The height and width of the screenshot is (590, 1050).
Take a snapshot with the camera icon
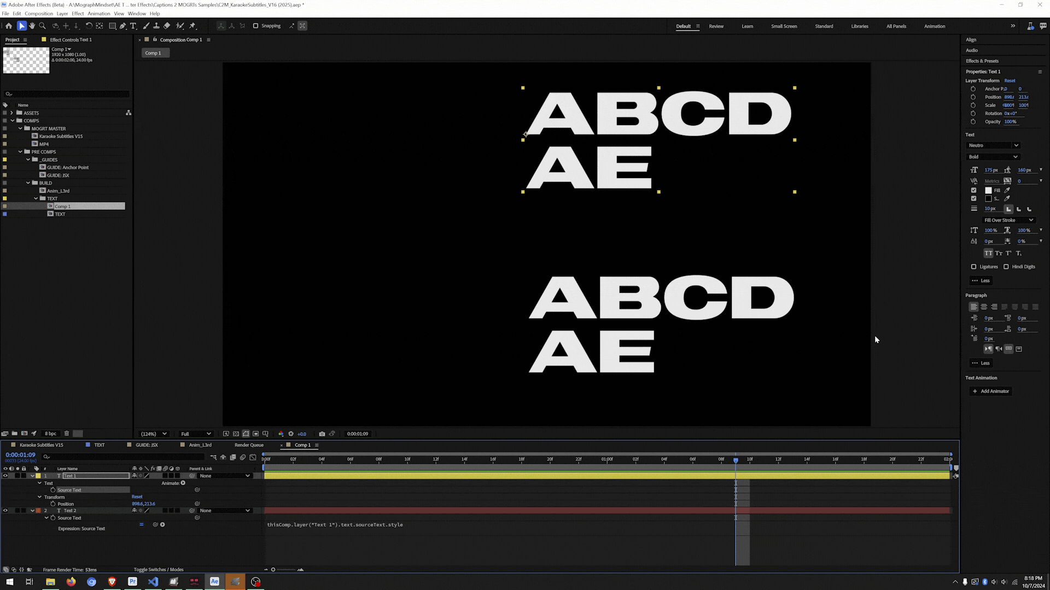322,433
